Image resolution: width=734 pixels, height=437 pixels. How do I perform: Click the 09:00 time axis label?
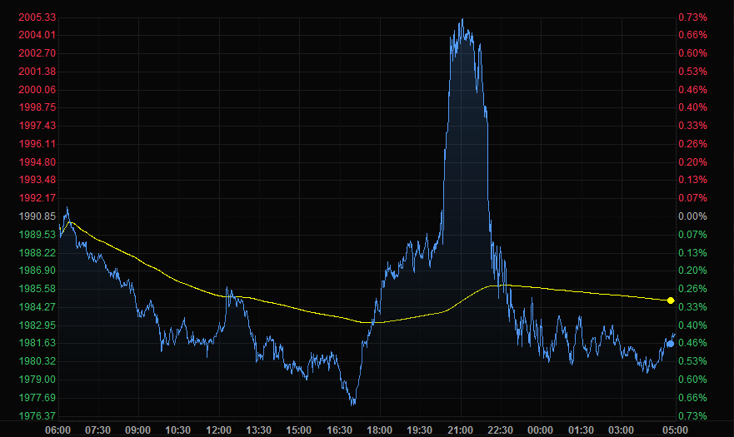(138, 430)
